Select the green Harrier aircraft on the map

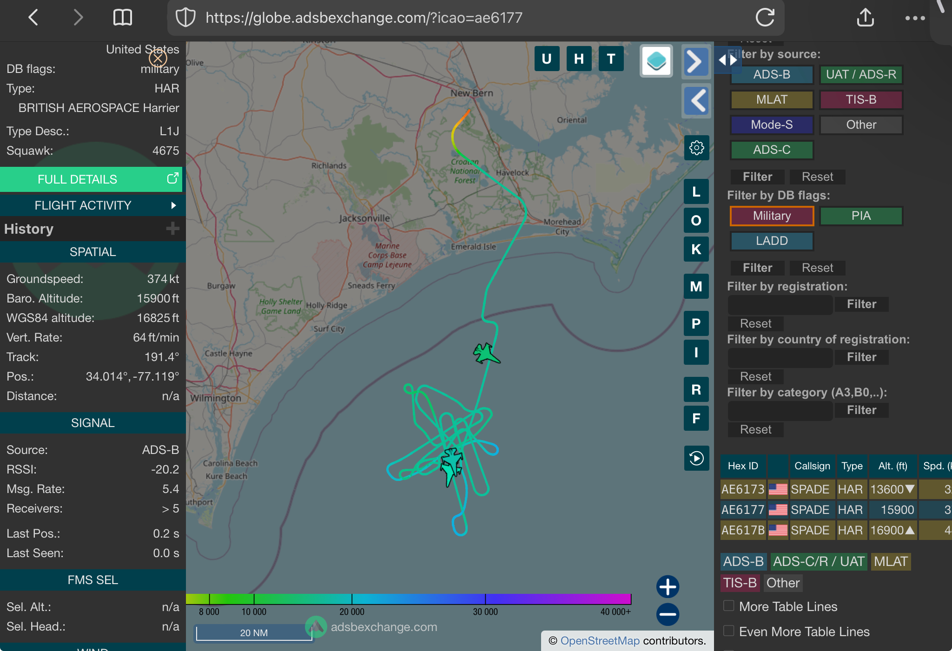tap(486, 354)
